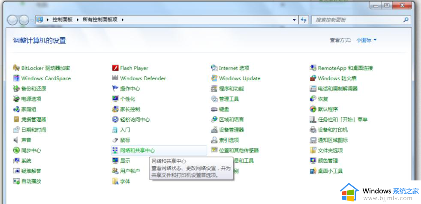Expand the arrow after 所有控制面板项 breadcrumb
This screenshot has width=421, height=204.
point(123,20)
